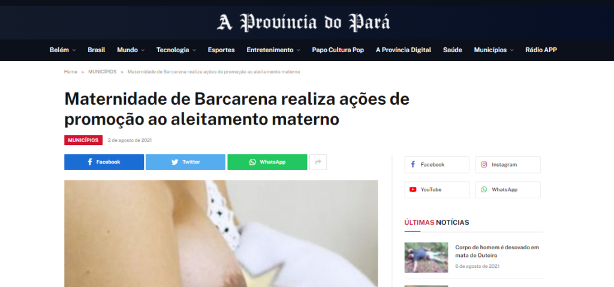Expand the Entretenimento dropdown menu

(x=273, y=50)
